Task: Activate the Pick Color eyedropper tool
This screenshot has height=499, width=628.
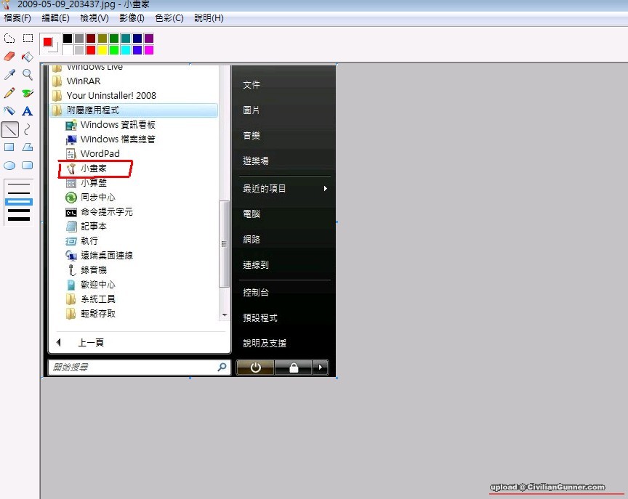Action: pyautogui.click(x=9, y=75)
